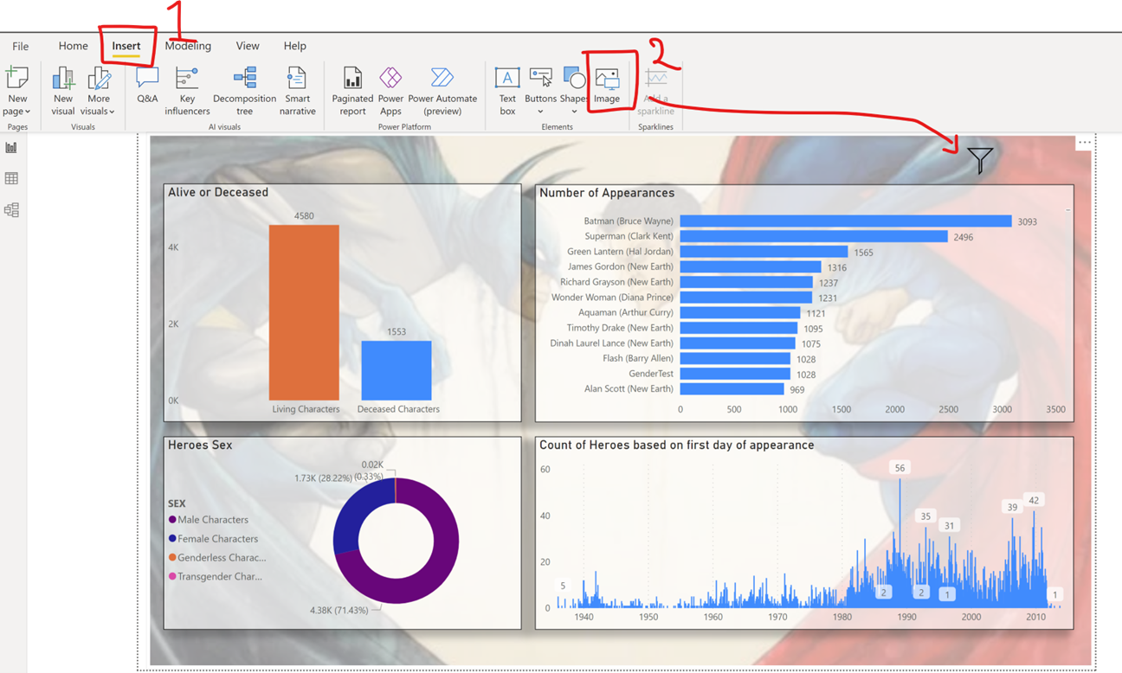Click the Female Characters legend entry
The width and height of the screenshot is (1122, 673).
point(213,539)
